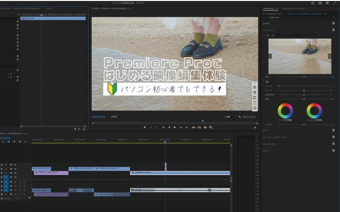Click the Shadow Tint color wheel
Image resolution: width=340 pixels, height=212 pixels.
285,111
